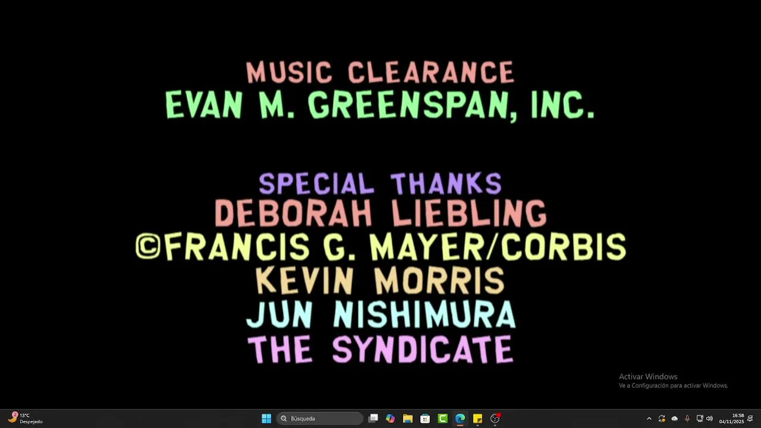Click the 'SPECIAL THANKS' heading
Screen dimensions: 761x428
point(380,184)
